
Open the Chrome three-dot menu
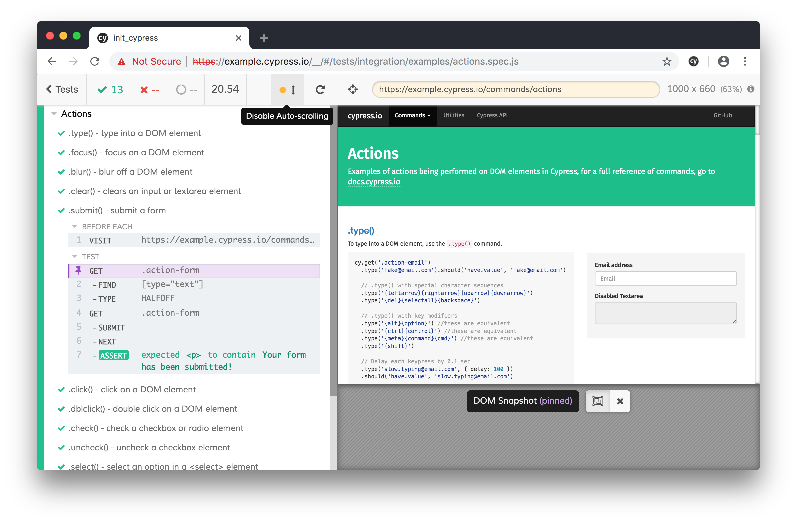coord(745,62)
